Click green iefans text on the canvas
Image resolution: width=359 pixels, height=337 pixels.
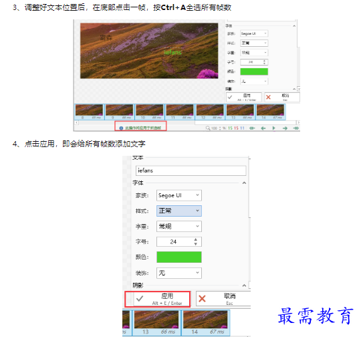pos(173,52)
